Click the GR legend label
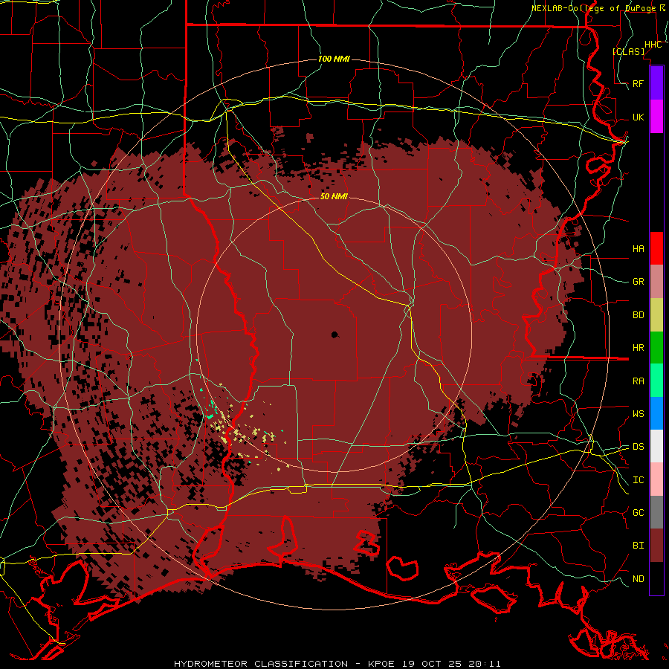 [x=639, y=282]
